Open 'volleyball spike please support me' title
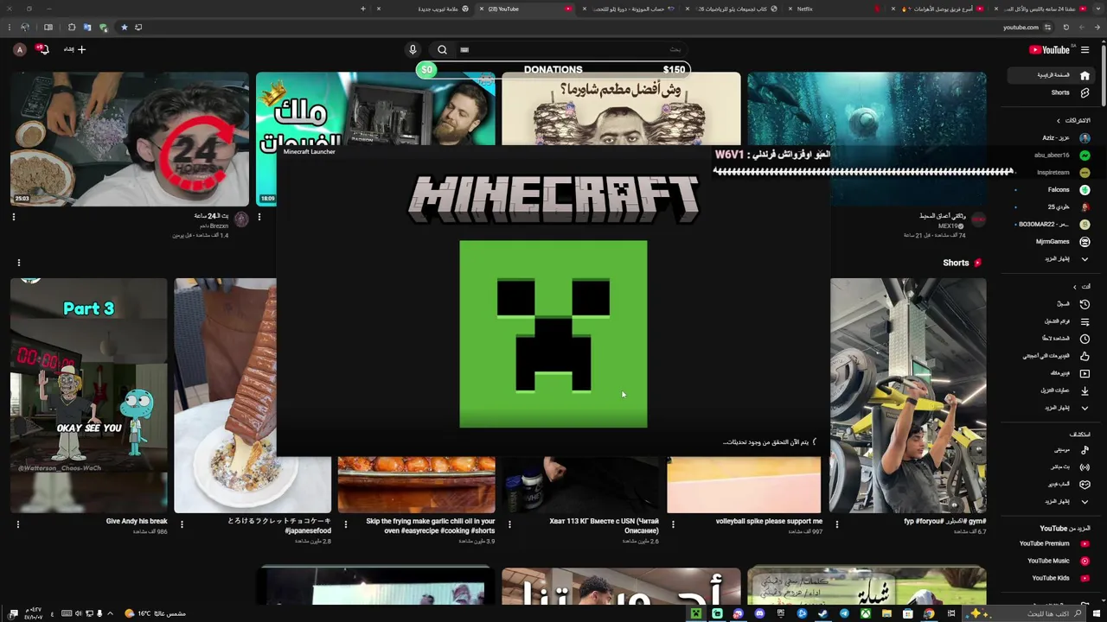This screenshot has height=622, width=1107. [769, 521]
